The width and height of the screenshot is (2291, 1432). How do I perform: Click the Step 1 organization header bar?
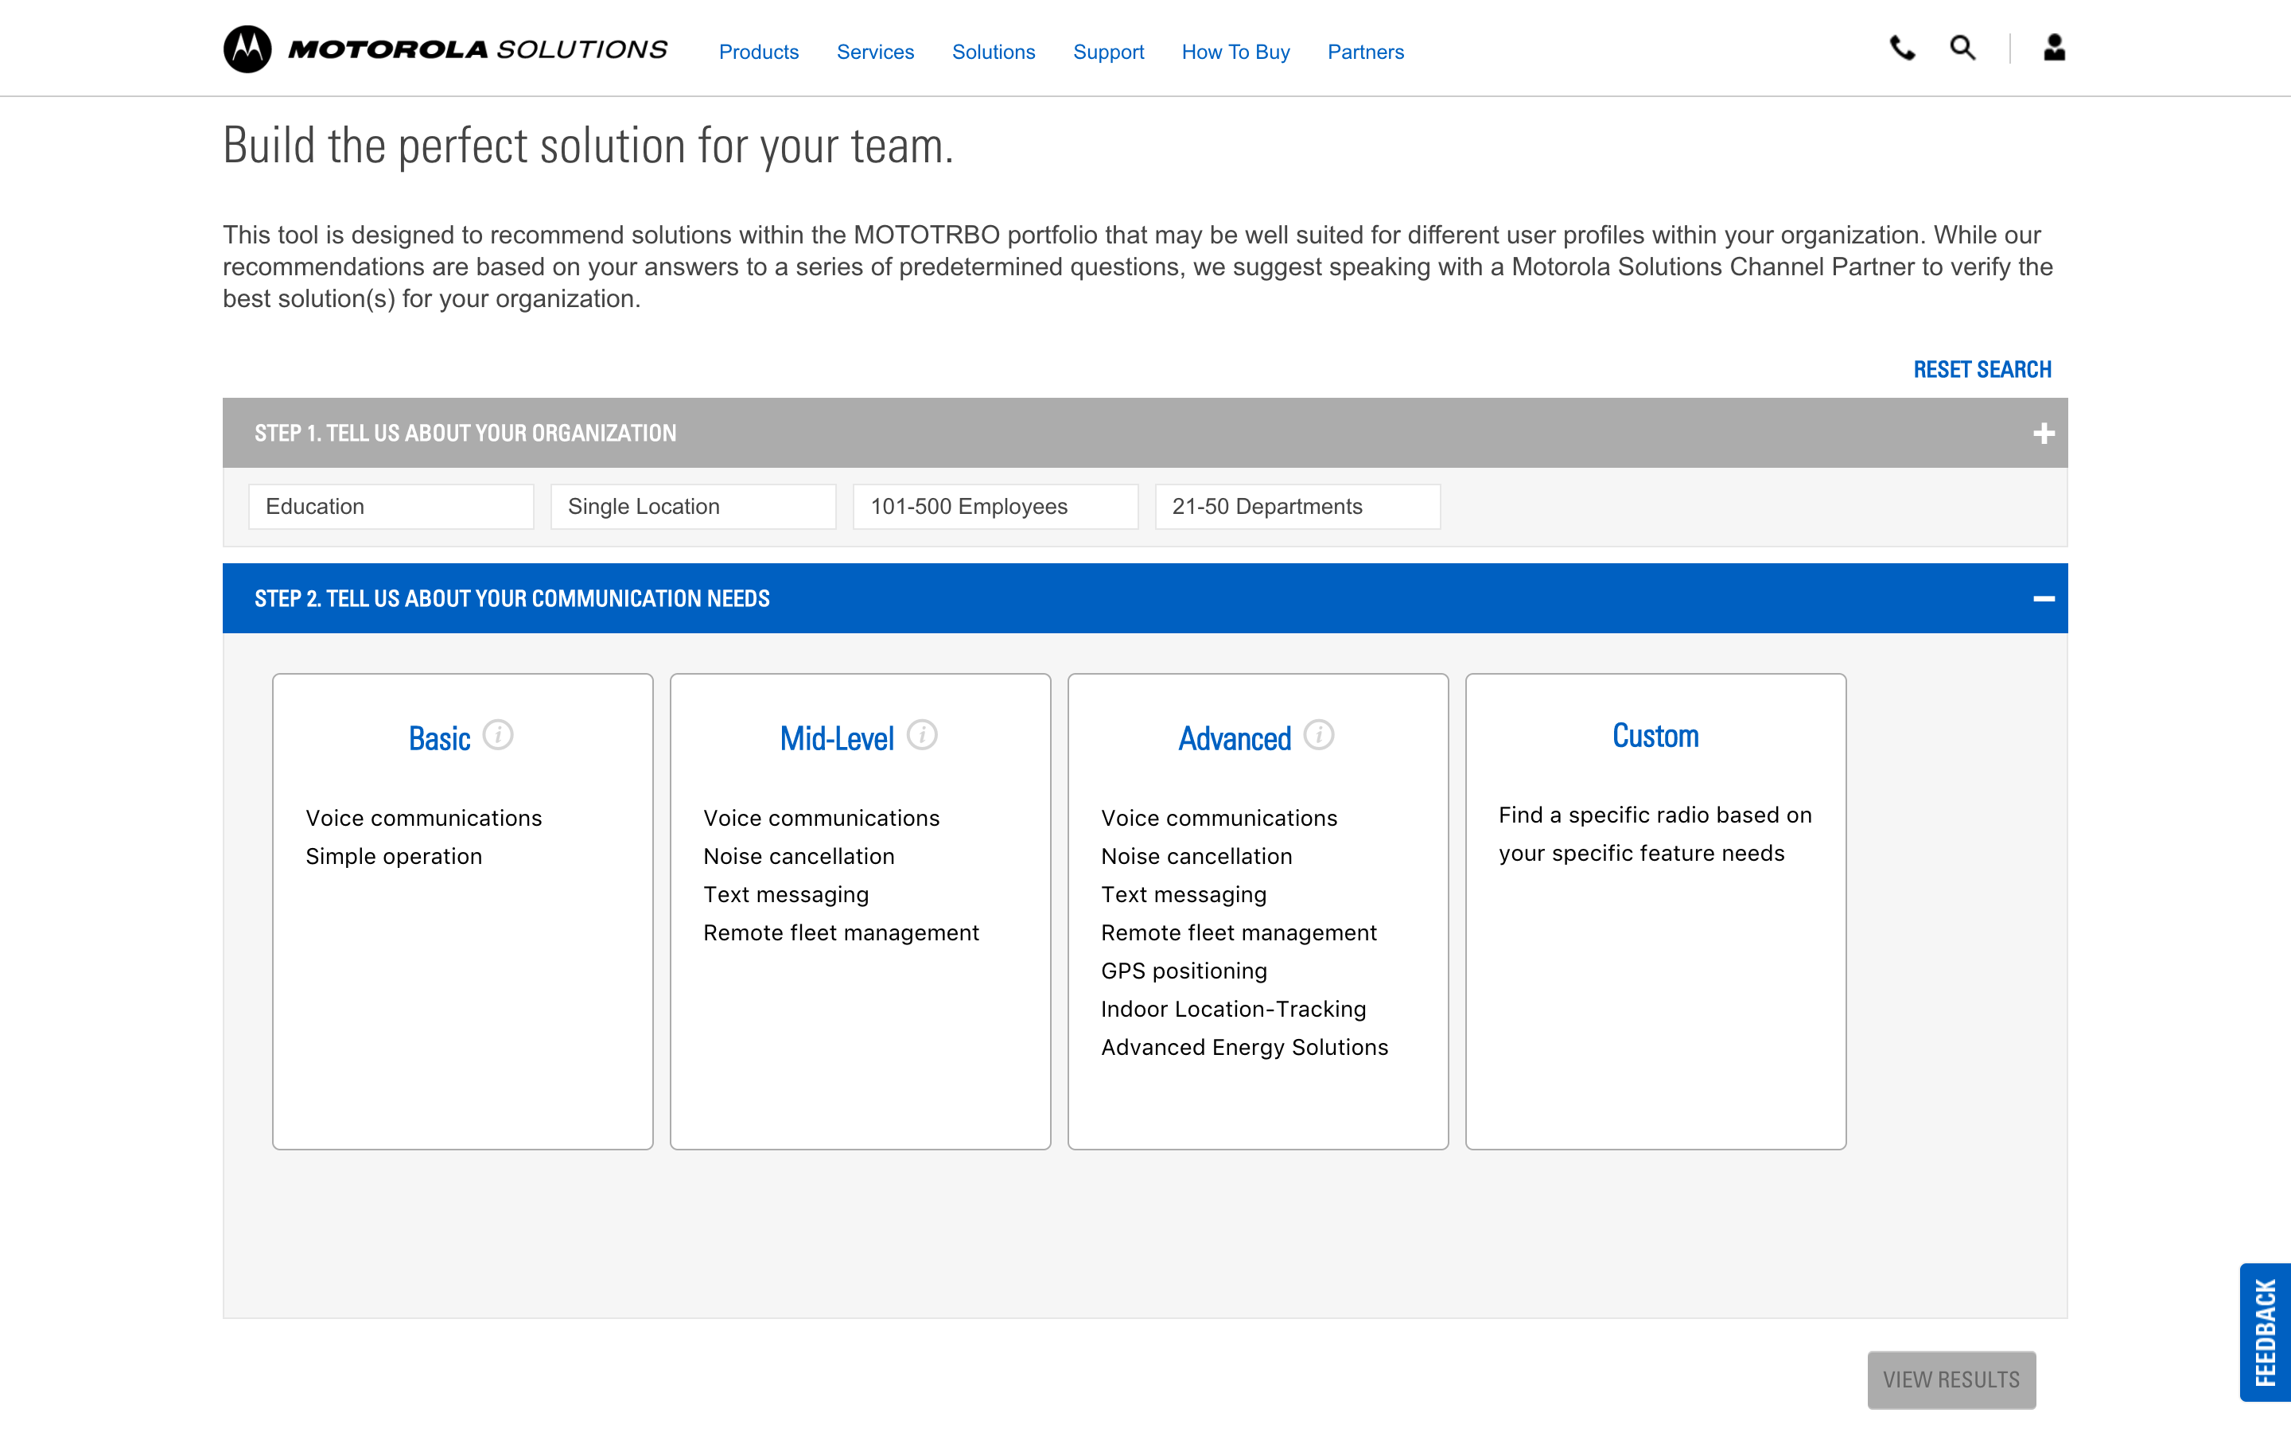1145,433
